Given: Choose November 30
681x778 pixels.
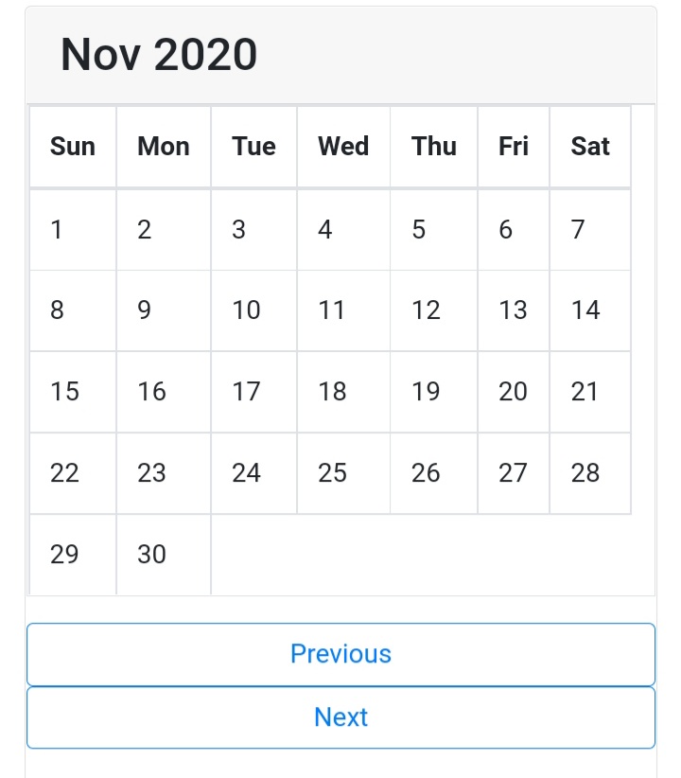Looking at the screenshot, I should click(151, 555).
